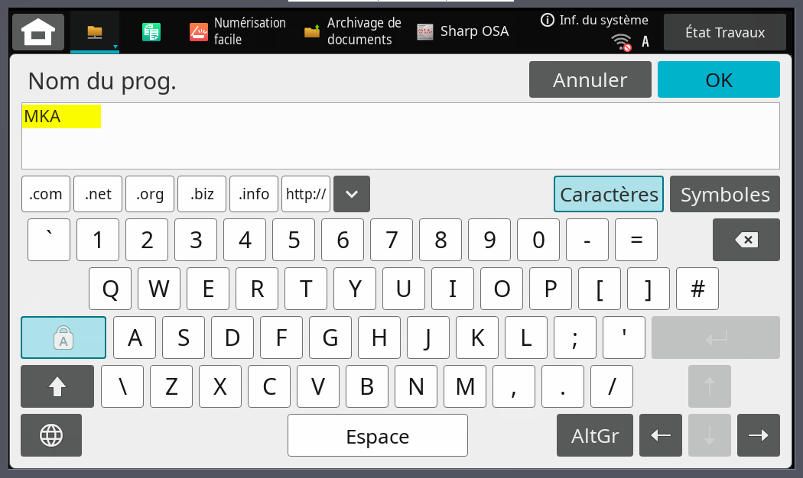Switch to the Symboles keyboard

coord(725,194)
